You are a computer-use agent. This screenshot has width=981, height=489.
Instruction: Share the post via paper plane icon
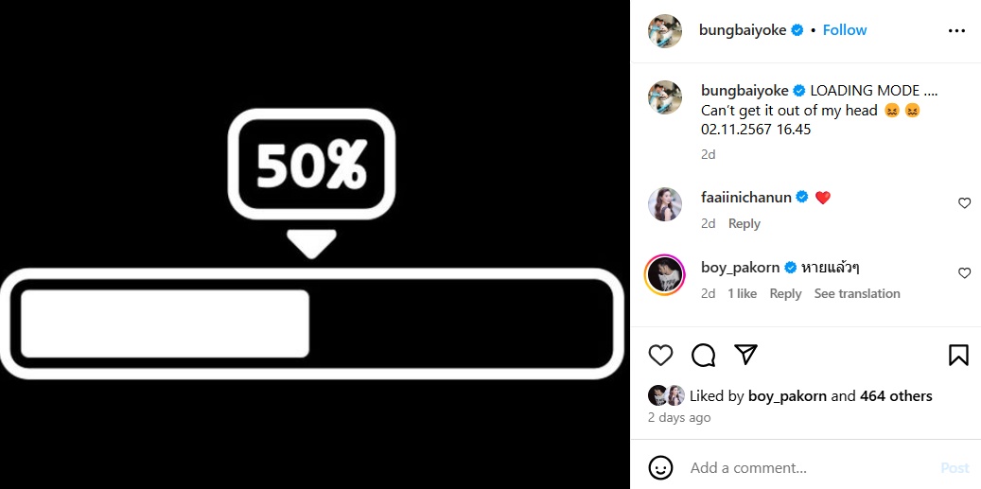745,355
